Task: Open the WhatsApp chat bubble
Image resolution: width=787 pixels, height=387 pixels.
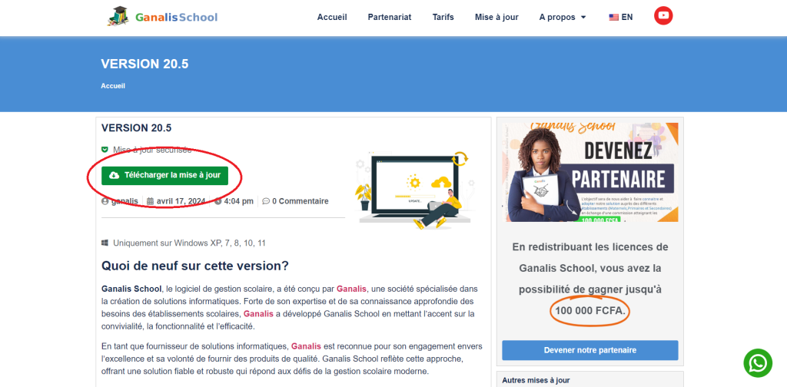Action: (x=758, y=363)
